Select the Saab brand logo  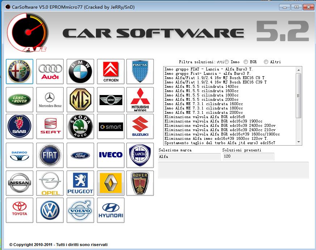(20, 126)
